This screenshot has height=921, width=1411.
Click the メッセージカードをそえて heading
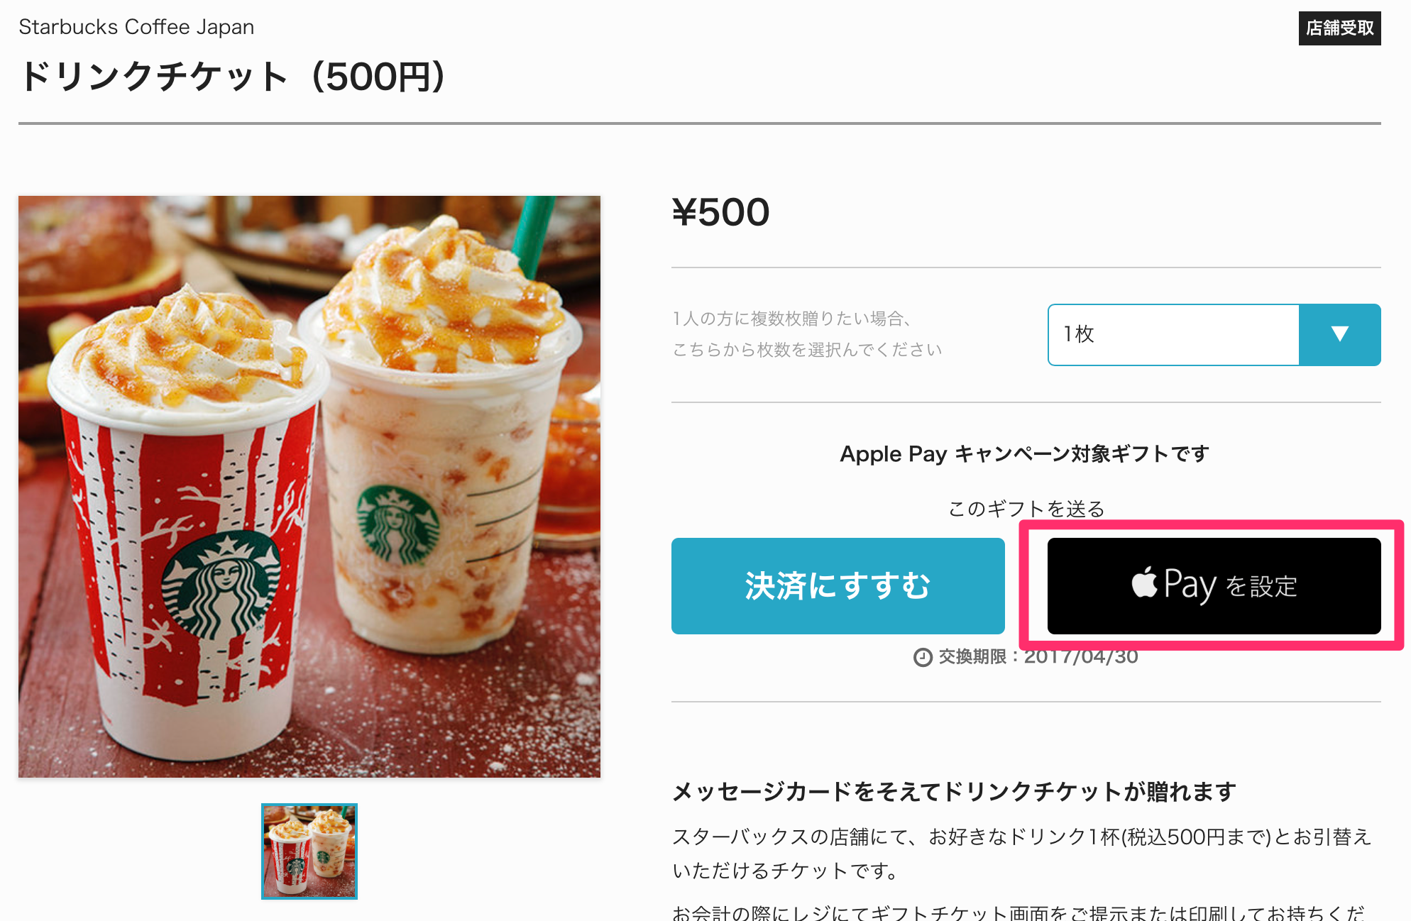click(954, 792)
